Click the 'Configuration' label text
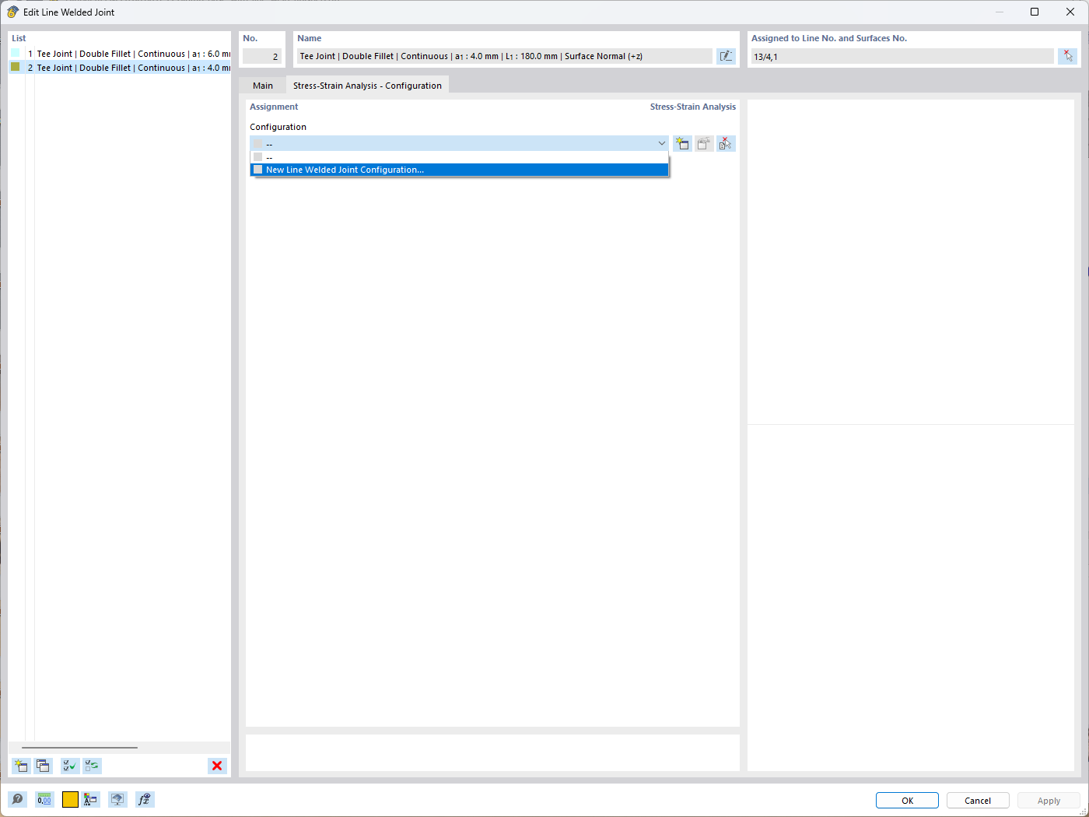 (x=278, y=127)
